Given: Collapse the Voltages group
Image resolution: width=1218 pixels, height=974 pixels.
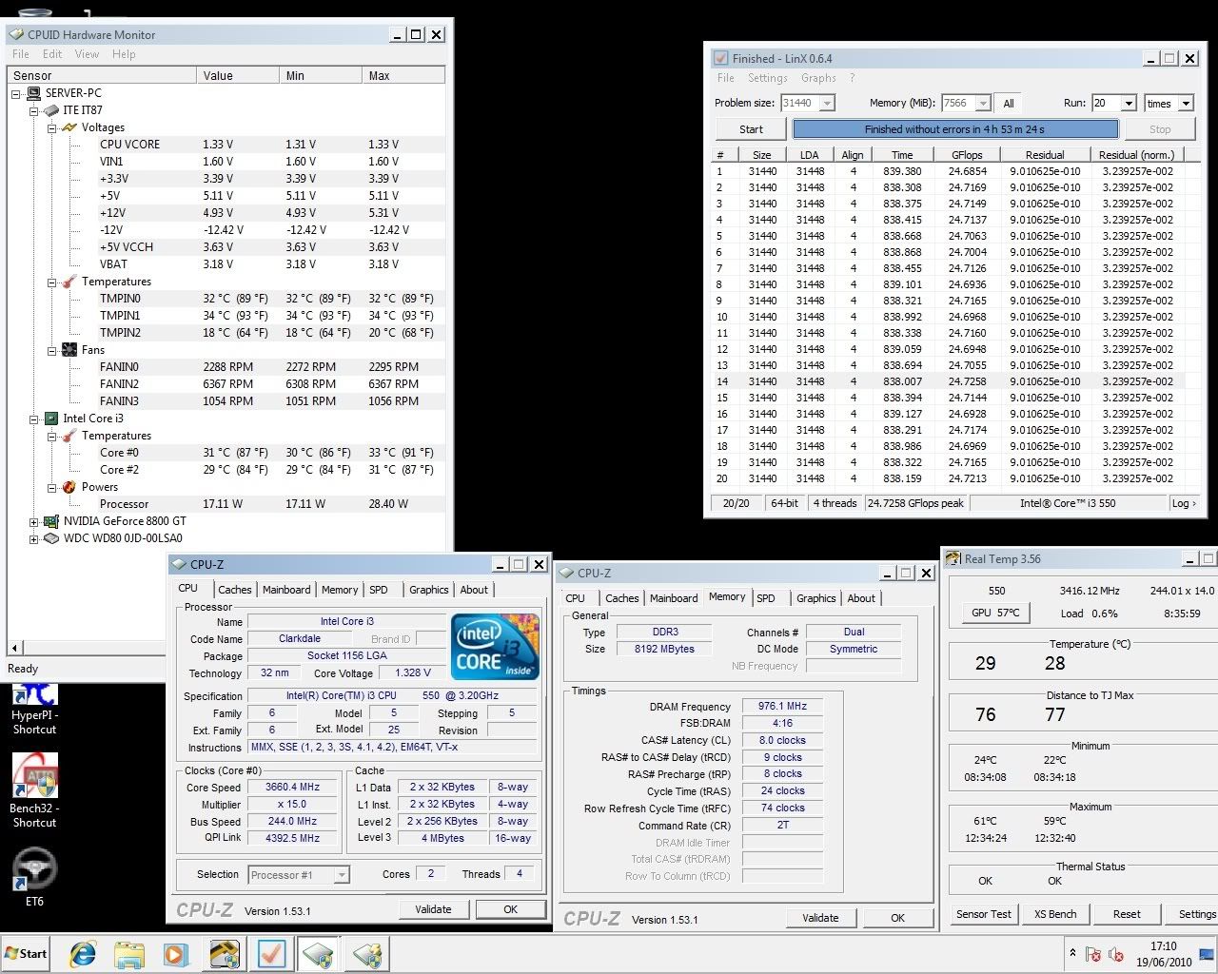Looking at the screenshot, I should (52, 127).
